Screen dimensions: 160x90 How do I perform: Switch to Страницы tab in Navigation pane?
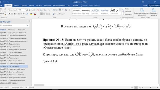coord(12,30)
